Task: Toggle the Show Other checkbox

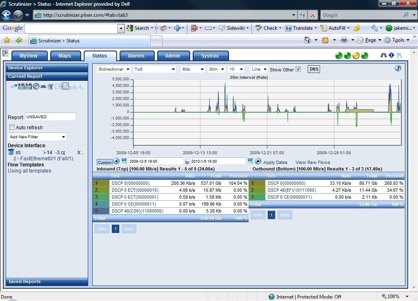Action: click(298, 69)
